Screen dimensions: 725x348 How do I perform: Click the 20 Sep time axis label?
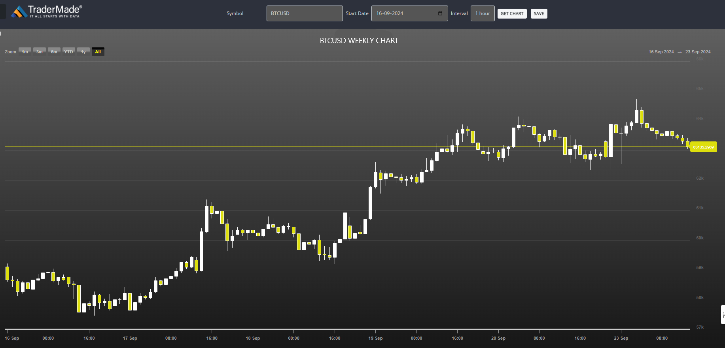point(498,338)
